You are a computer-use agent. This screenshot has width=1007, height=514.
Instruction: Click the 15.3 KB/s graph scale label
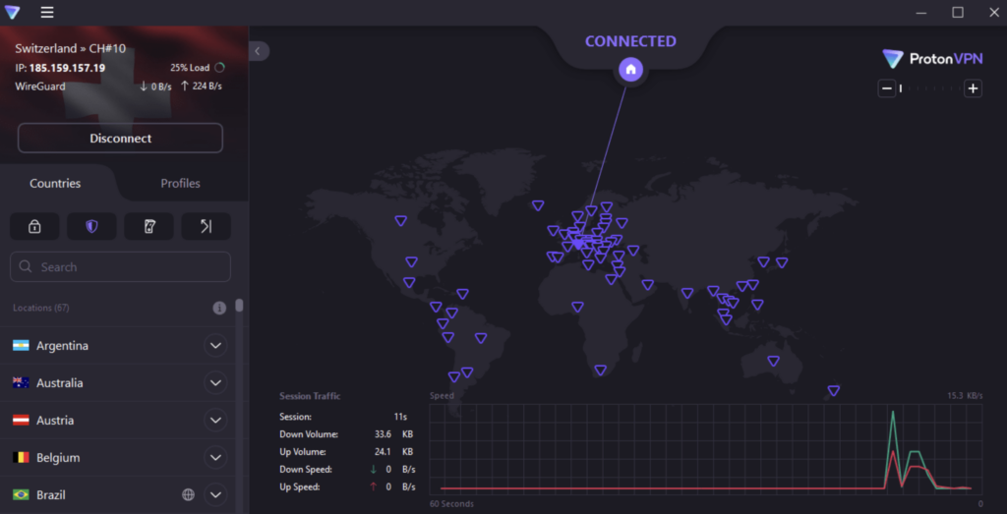point(965,396)
